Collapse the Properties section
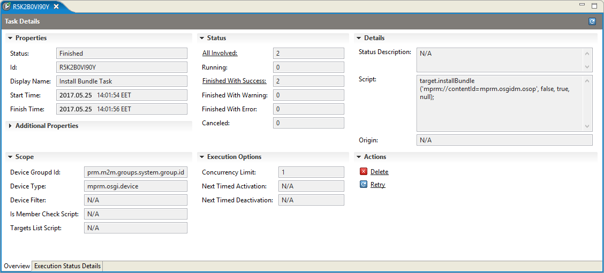This screenshot has width=604, height=273. (10, 38)
